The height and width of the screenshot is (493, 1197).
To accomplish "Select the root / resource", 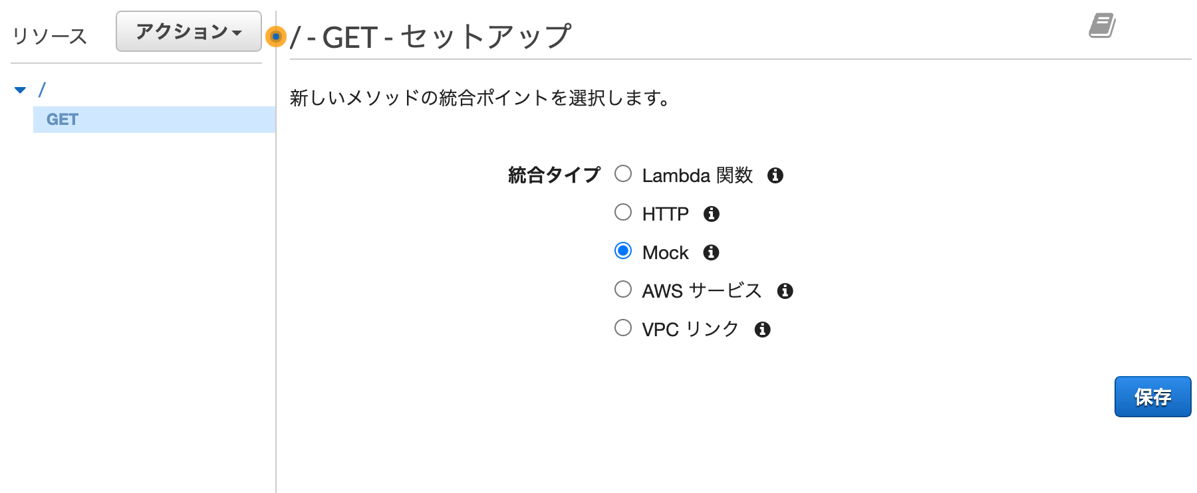I will (42, 90).
